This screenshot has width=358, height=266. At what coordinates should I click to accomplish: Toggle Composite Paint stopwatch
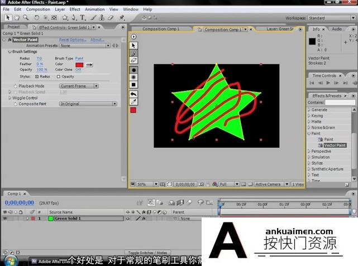15,104
